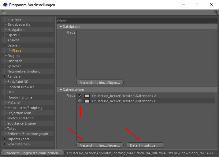Click the grip handle icon at top left
Screen dimensions: 219x157
4,12
